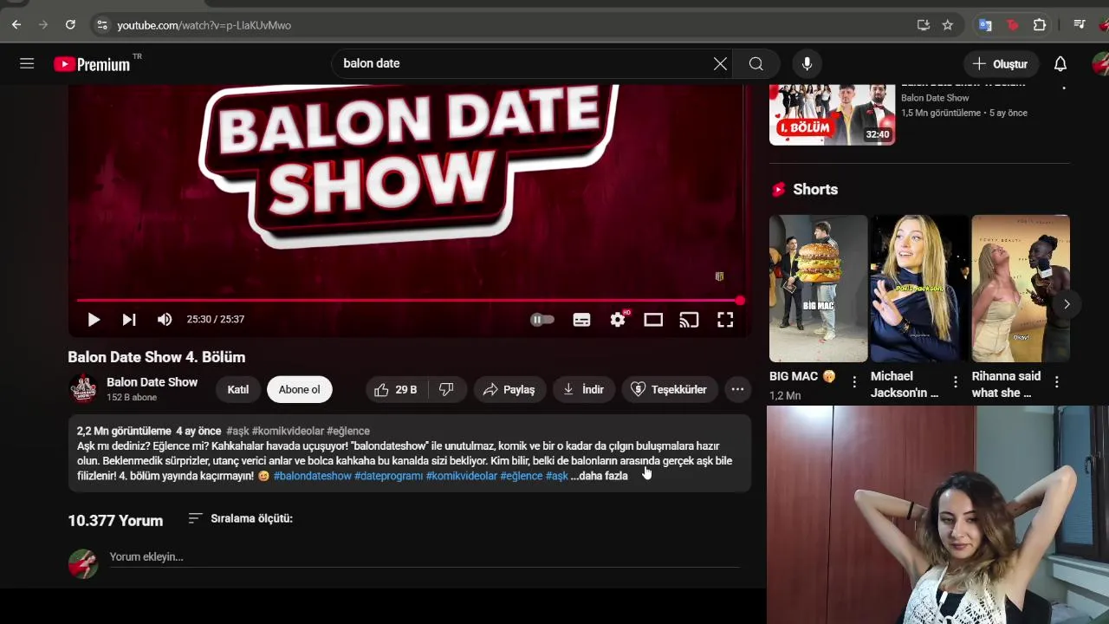
Task: Cast the video to a TV
Action: [689, 319]
